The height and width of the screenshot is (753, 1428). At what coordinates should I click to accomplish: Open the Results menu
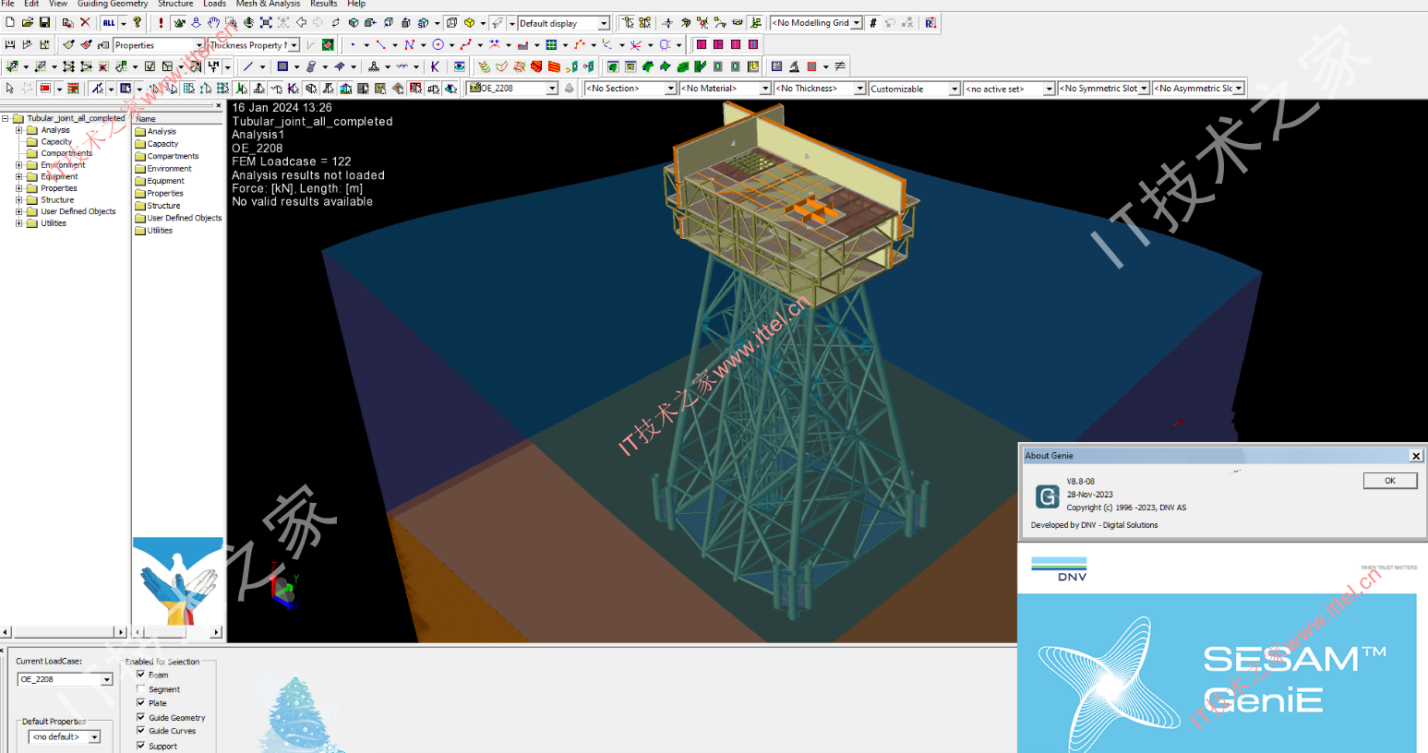pos(323,4)
